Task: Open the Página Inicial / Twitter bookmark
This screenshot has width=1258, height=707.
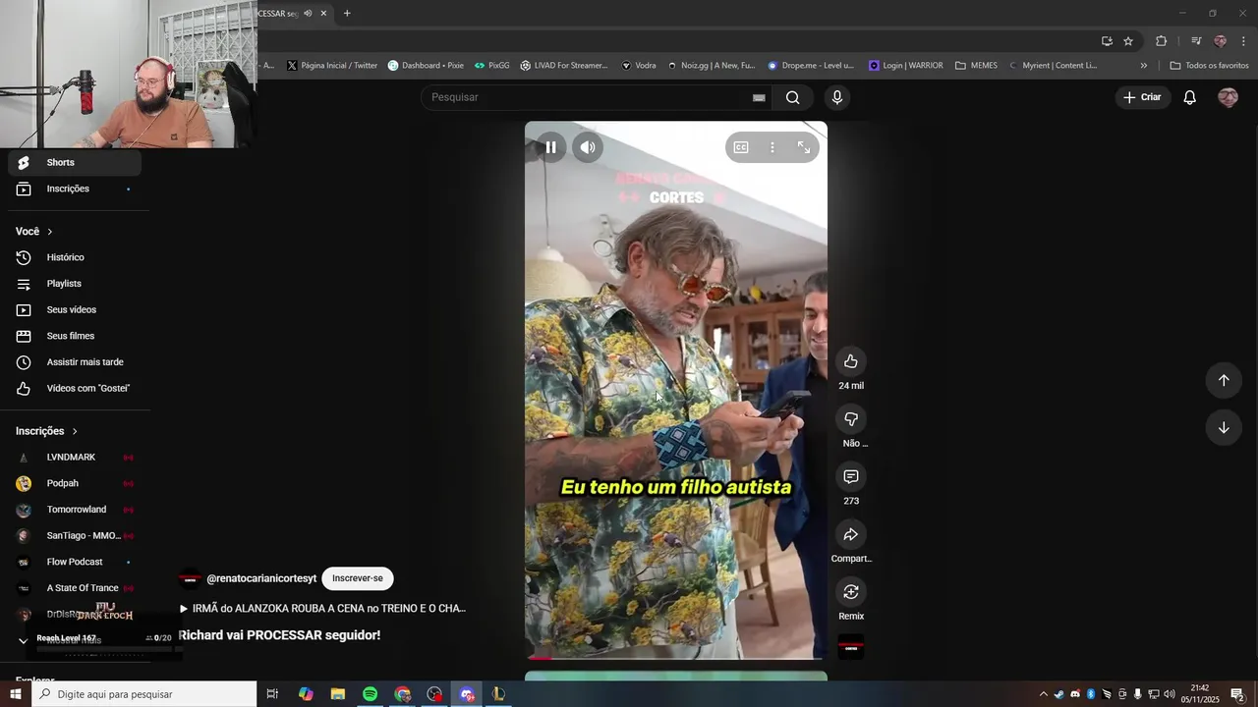Action: 332,66
